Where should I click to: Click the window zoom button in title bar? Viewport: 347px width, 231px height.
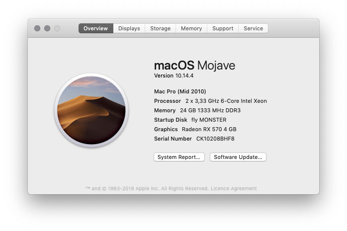[57, 28]
